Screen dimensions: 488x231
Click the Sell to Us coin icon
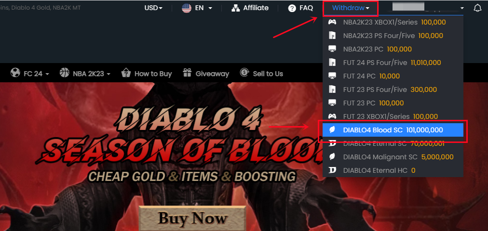tap(244, 73)
